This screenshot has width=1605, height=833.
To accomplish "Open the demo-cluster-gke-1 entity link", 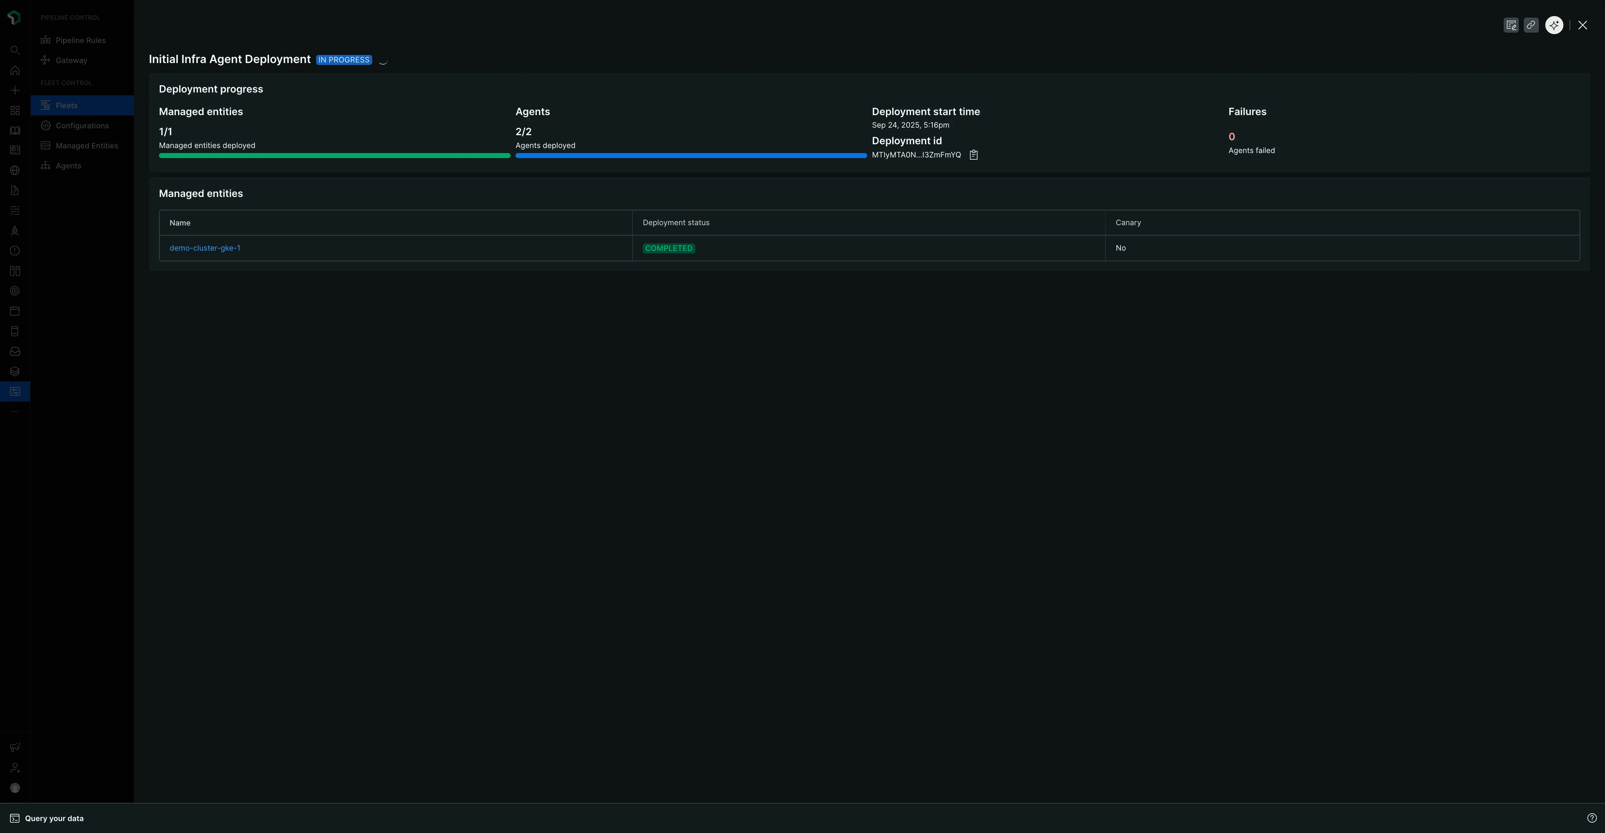I will 204,247.
